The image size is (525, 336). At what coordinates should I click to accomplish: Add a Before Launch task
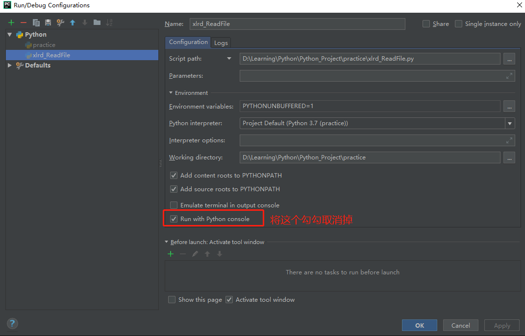click(x=170, y=254)
